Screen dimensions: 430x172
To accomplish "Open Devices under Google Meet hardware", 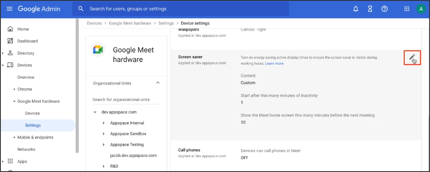I will click(x=32, y=113).
